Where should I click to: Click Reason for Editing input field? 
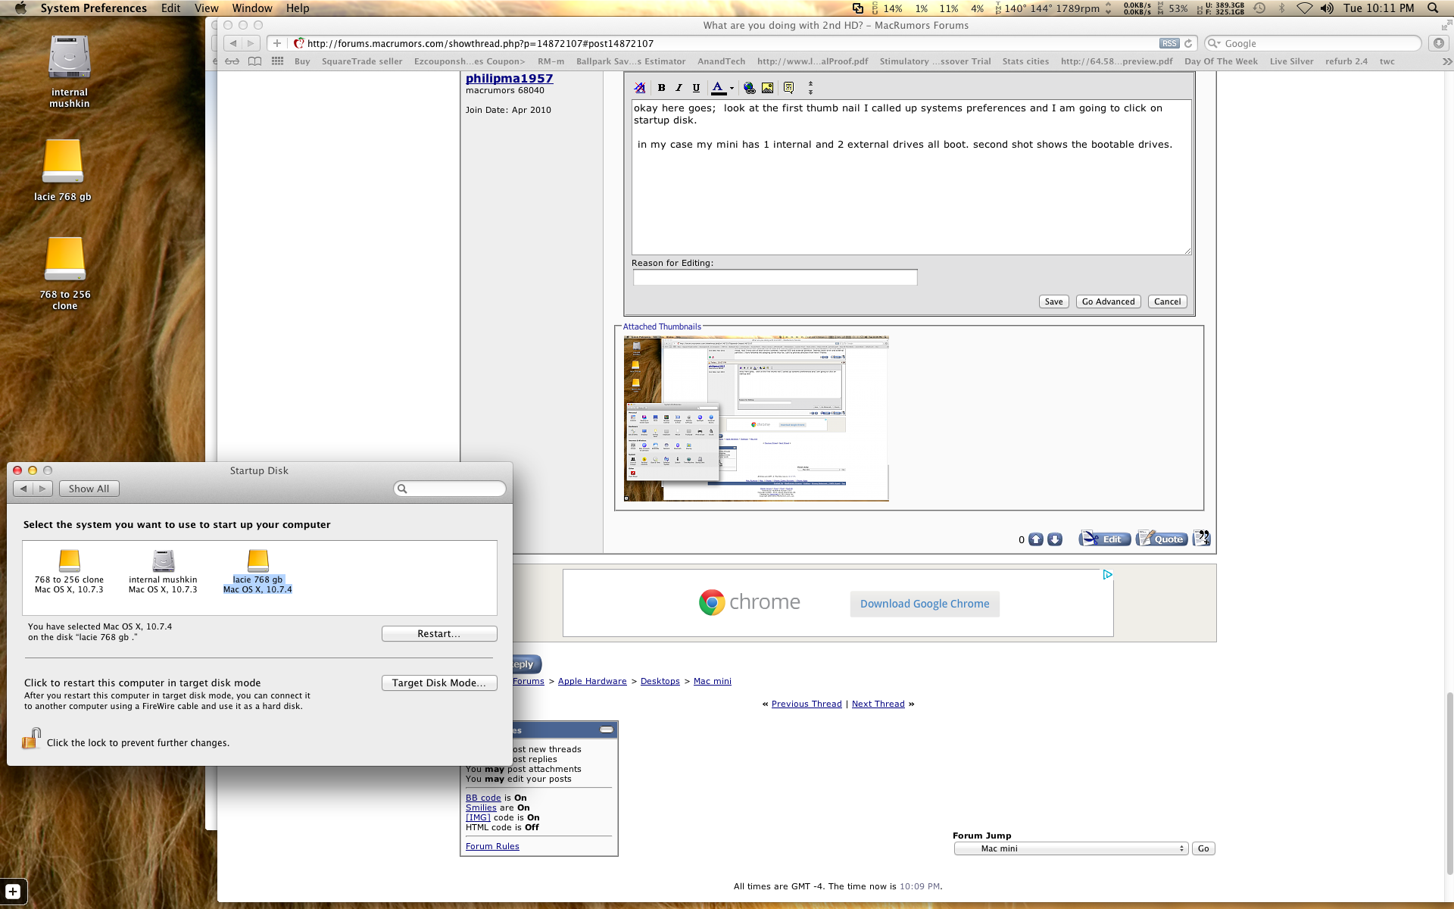pos(775,277)
